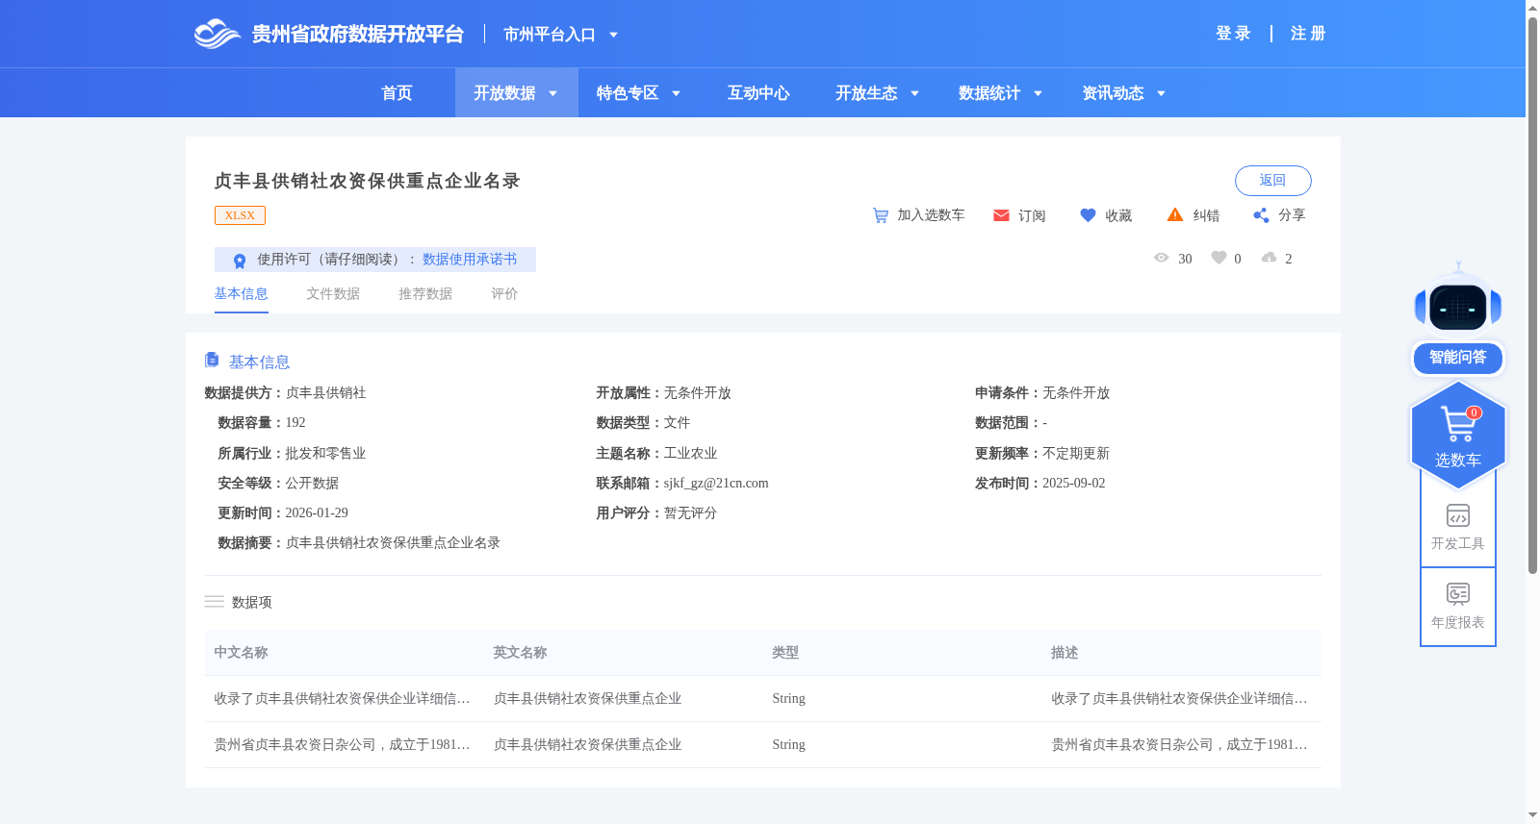This screenshot has height=824, width=1540.
Task: Click the share icon for 分享
Action: tap(1261, 215)
